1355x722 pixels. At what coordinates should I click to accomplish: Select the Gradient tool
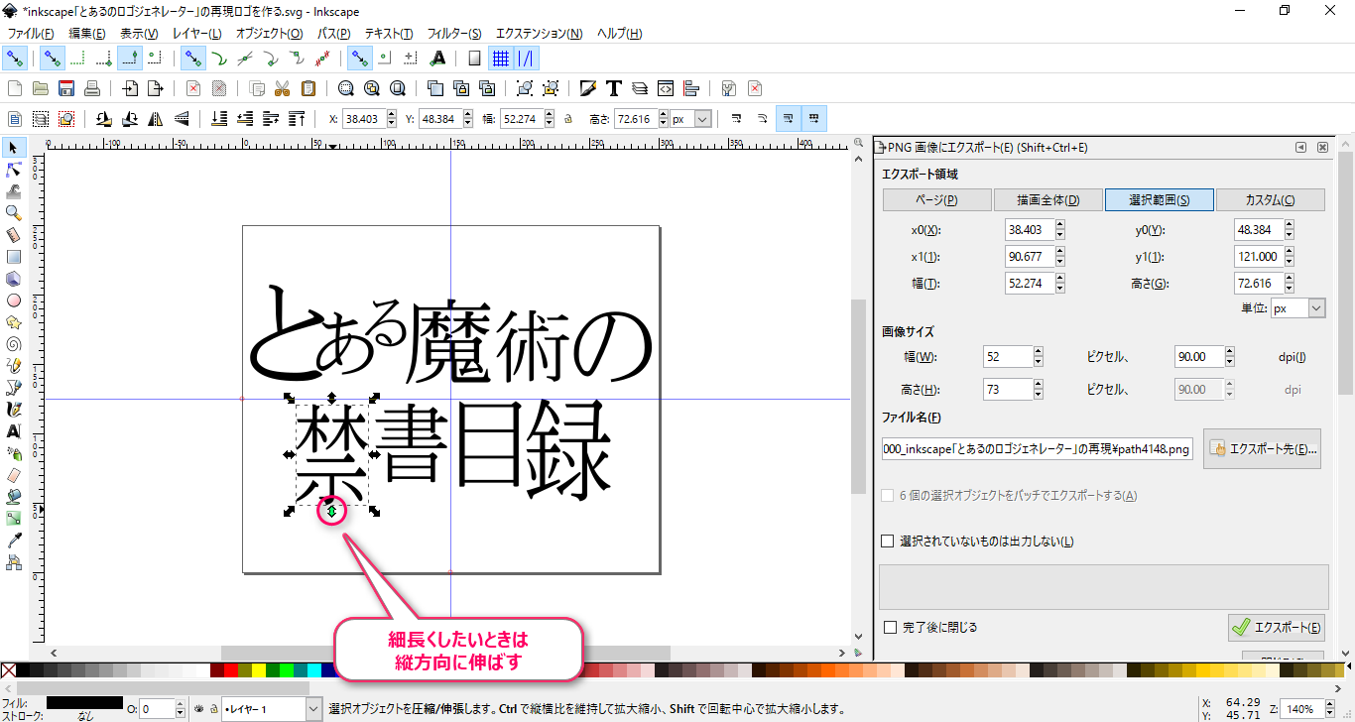[x=14, y=519]
